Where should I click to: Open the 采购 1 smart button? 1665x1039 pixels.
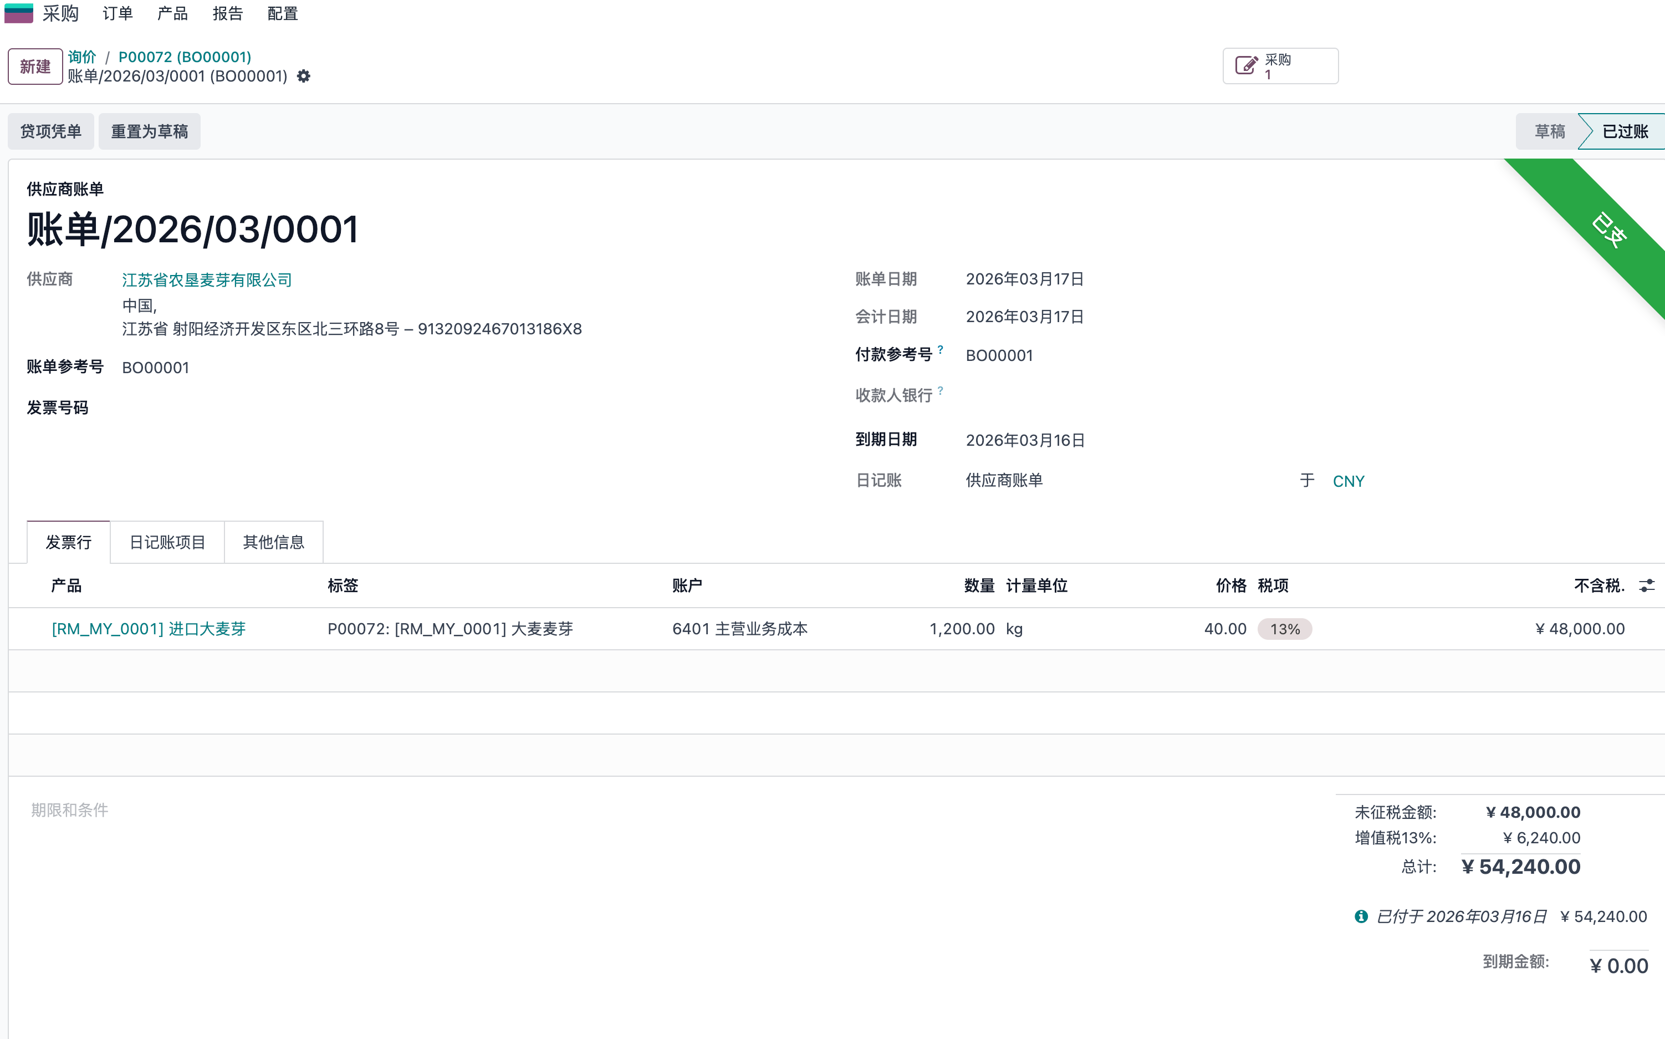[1280, 66]
